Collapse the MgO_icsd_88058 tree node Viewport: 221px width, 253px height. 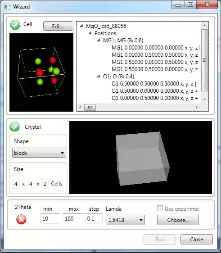click(x=81, y=26)
